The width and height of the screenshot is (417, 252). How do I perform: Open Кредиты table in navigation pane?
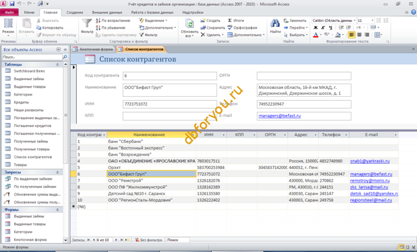[x=21, y=102]
